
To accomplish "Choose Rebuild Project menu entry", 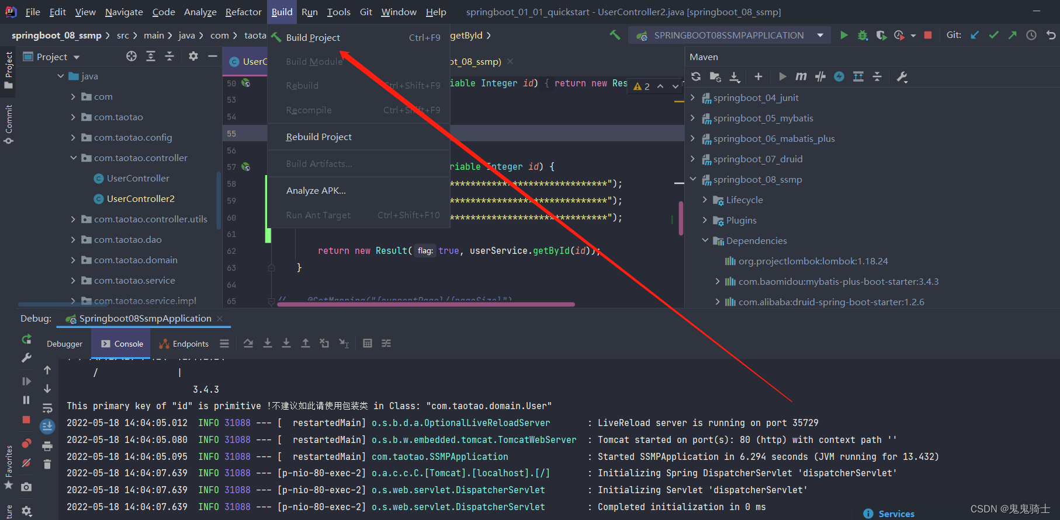I will (358, 137).
